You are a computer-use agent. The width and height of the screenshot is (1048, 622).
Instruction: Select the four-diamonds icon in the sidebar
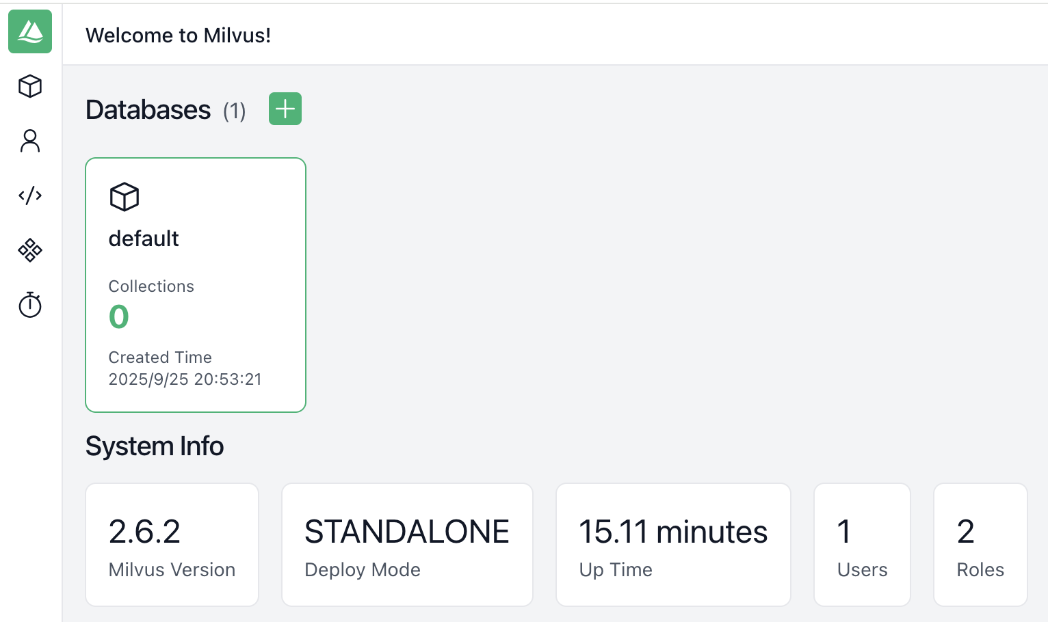[30, 250]
